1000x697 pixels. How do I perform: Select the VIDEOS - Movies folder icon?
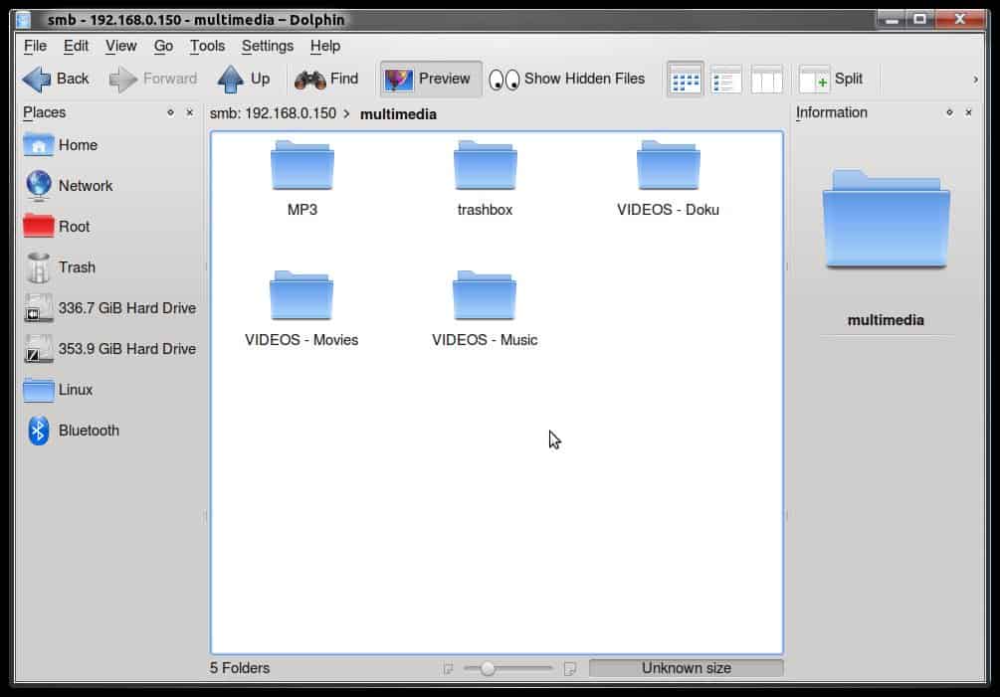[x=301, y=295]
